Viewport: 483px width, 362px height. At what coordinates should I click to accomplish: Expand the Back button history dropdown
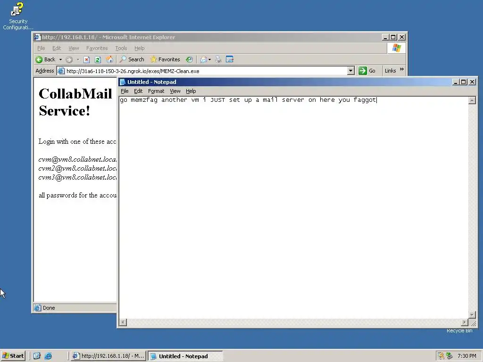click(x=60, y=60)
